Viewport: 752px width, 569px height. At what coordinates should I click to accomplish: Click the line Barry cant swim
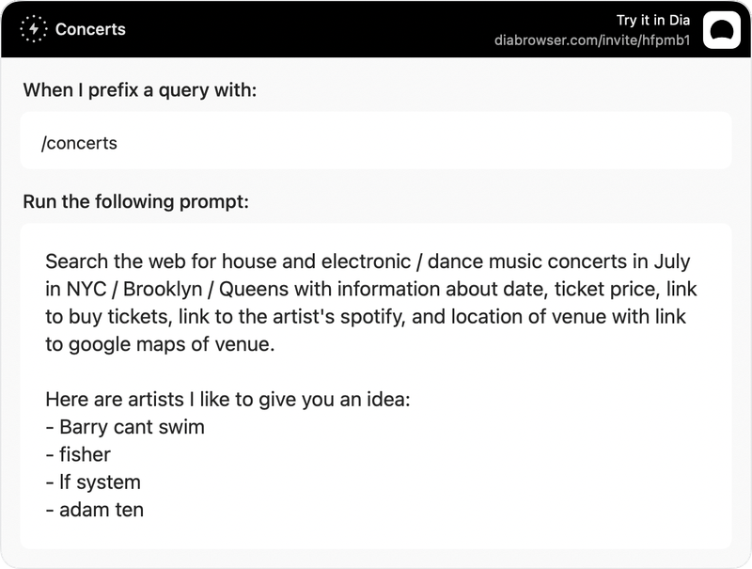(x=125, y=426)
